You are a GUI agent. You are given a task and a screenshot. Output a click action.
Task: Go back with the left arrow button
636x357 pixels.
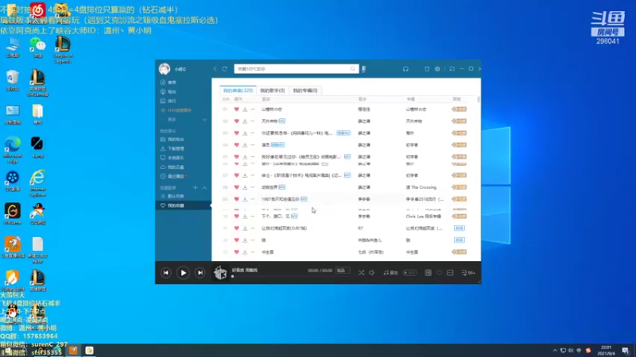click(215, 69)
